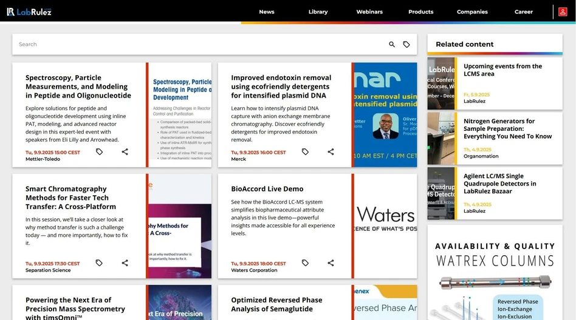Click the search magnifier icon
This screenshot has height=320, width=576.
392,44
